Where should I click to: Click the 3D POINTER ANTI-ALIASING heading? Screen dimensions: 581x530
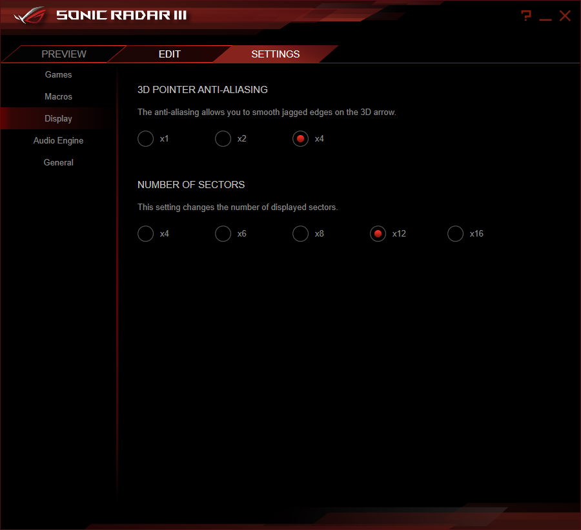[x=202, y=90]
